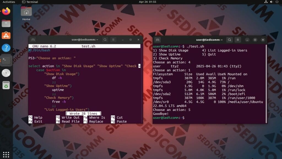Maximize the right terminal window

[255, 40]
